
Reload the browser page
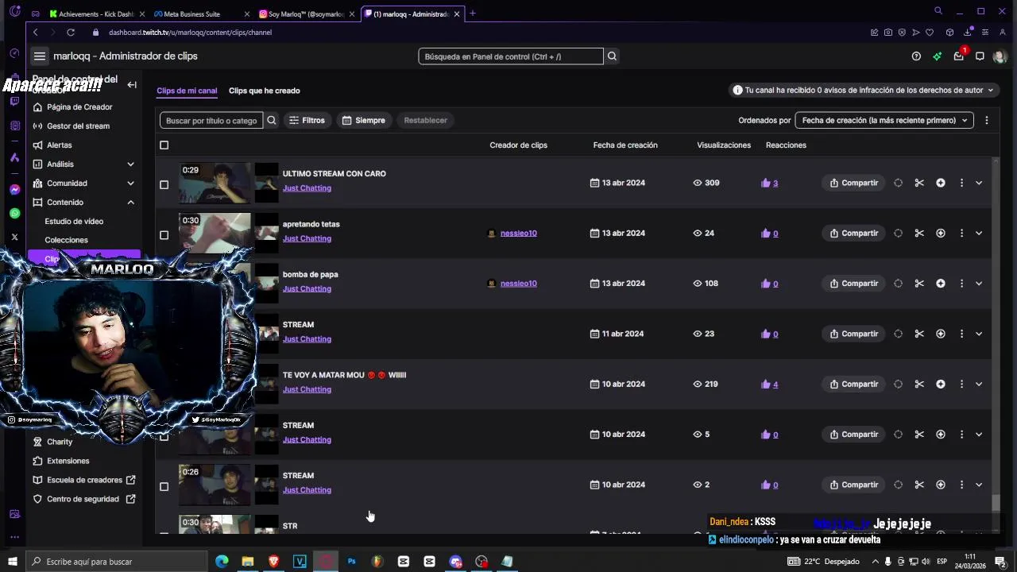tap(71, 33)
